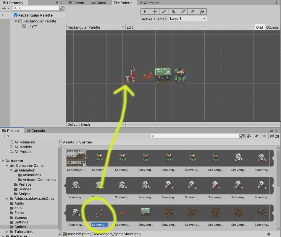Collapse Rectangular Palette child in Hierarchy

point(16,21)
